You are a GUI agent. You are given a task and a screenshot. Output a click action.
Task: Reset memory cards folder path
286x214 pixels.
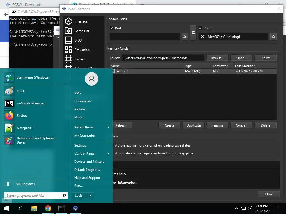(265, 58)
